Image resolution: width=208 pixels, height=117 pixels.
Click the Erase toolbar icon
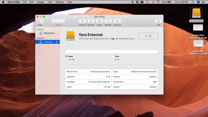[99, 21]
